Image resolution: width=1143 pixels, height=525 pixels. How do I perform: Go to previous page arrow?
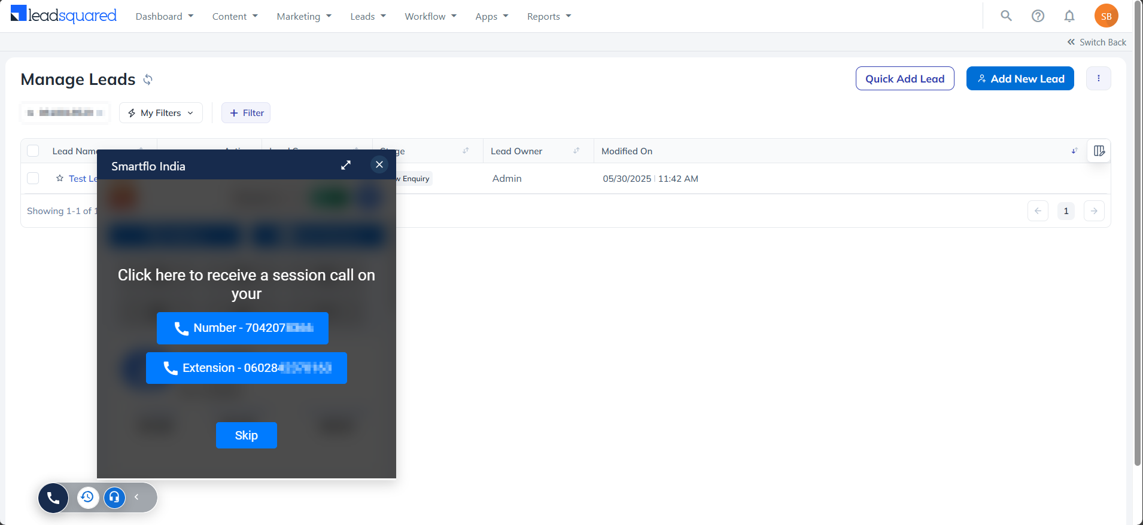(x=1038, y=211)
